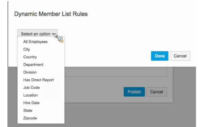The image size is (213, 127).
Task: Click the dimmed Publish button
Action: 134,92
